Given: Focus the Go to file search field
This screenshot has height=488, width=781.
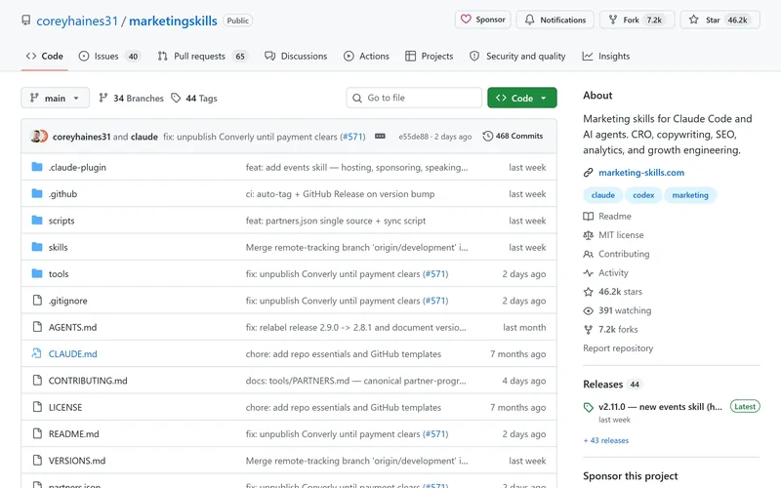Looking at the screenshot, I should (x=414, y=99).
